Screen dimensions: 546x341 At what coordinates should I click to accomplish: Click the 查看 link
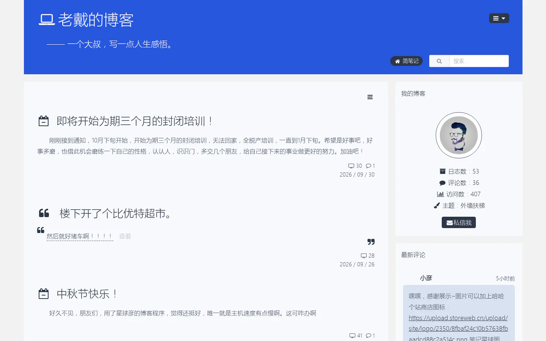point(125,236)
